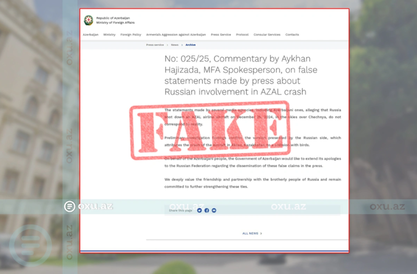Click the News breadcrumb link

pyautogui.click(x=174, y=45)
